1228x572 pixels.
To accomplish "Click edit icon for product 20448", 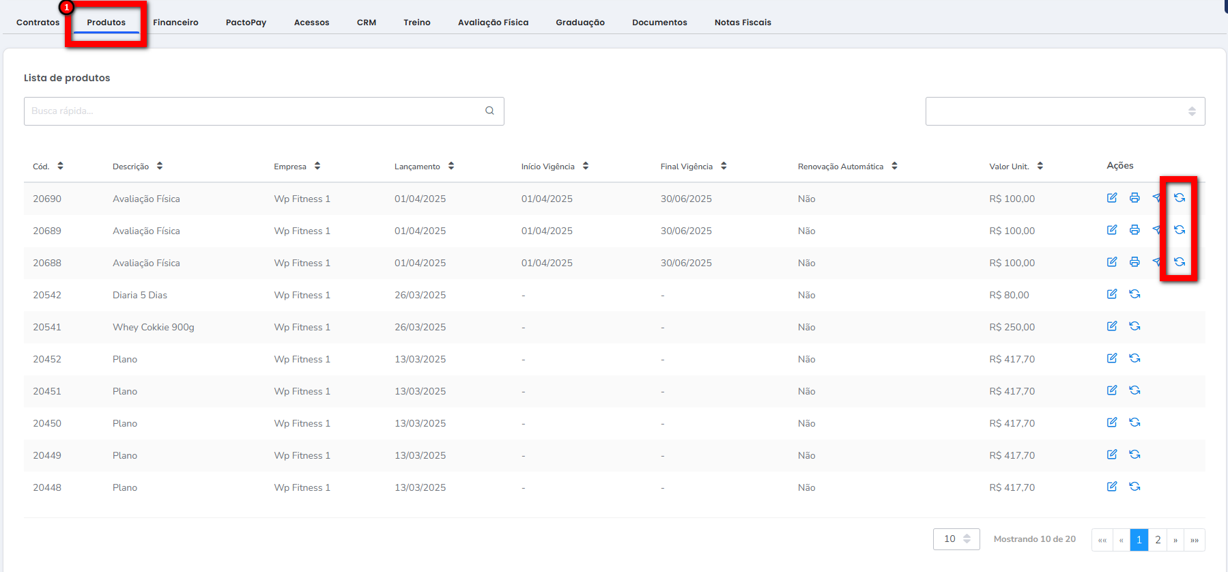I will tap(1112, 487).
